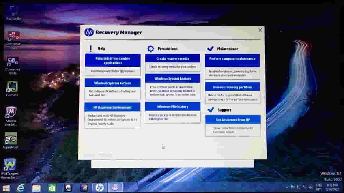Open HP Recovery Environment
Image resolution: width=344 pixels, height=193 pixels.
coord(112,107)
